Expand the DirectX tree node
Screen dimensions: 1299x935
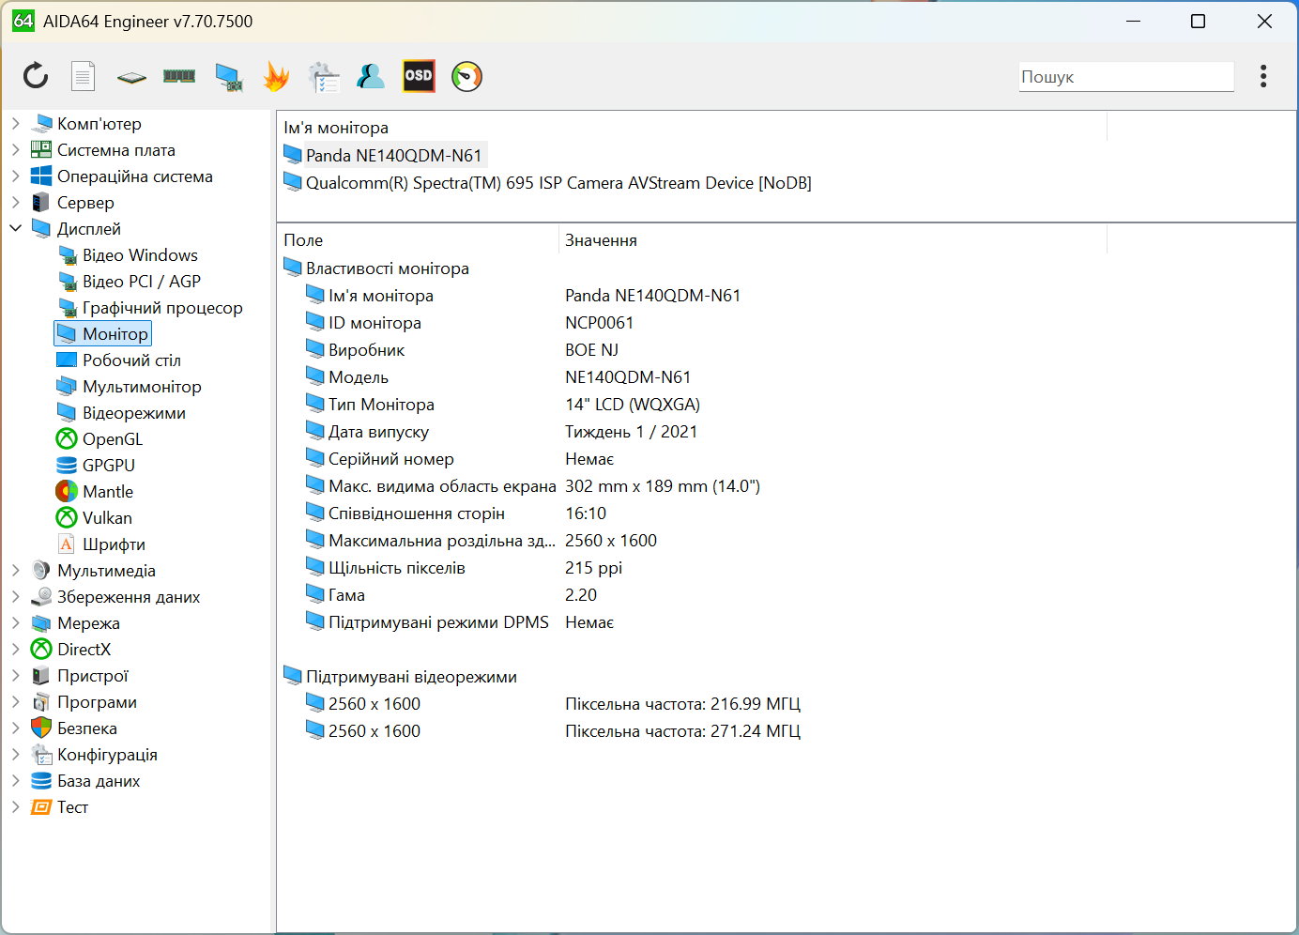[15, 649]
